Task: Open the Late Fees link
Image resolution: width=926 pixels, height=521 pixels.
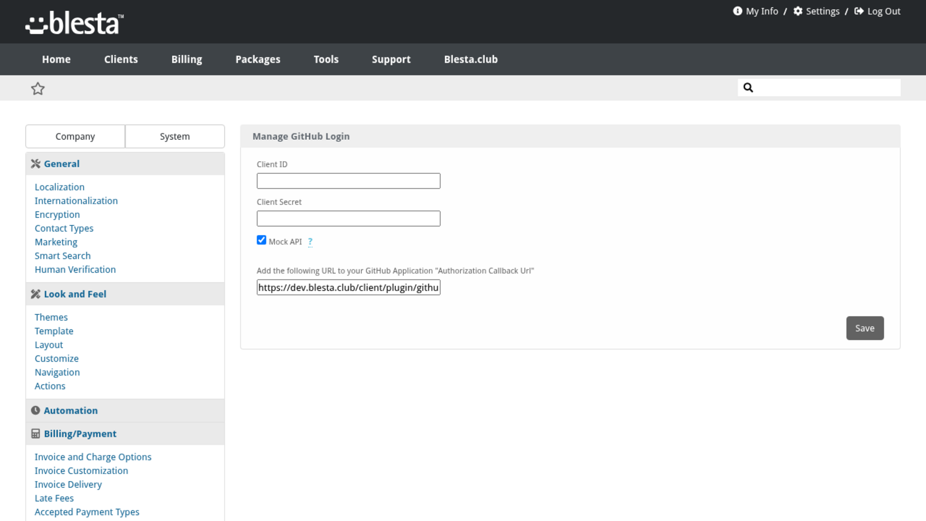Action: pyautogui.click(x=54, y=498)
